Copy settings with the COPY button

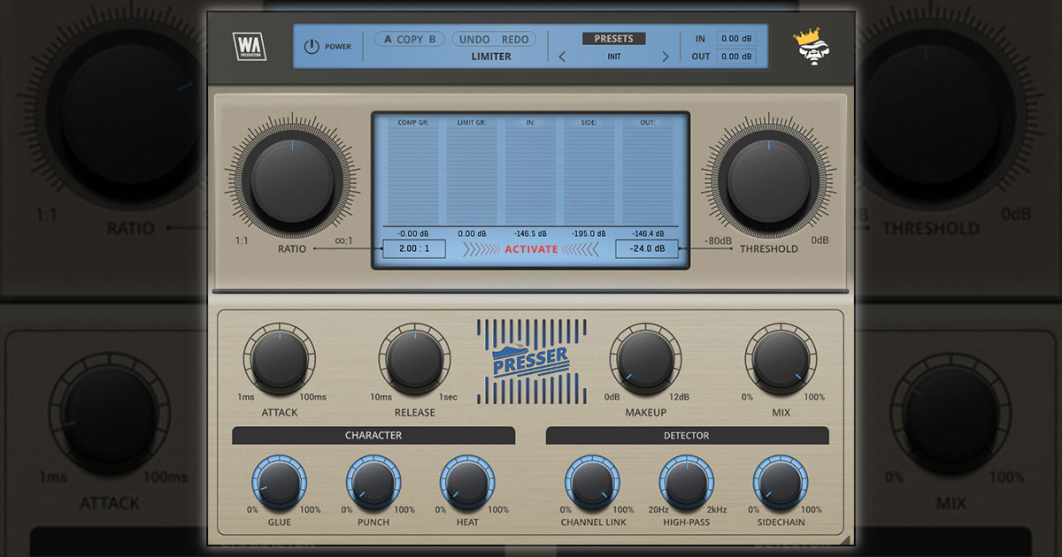pos(410,39)
